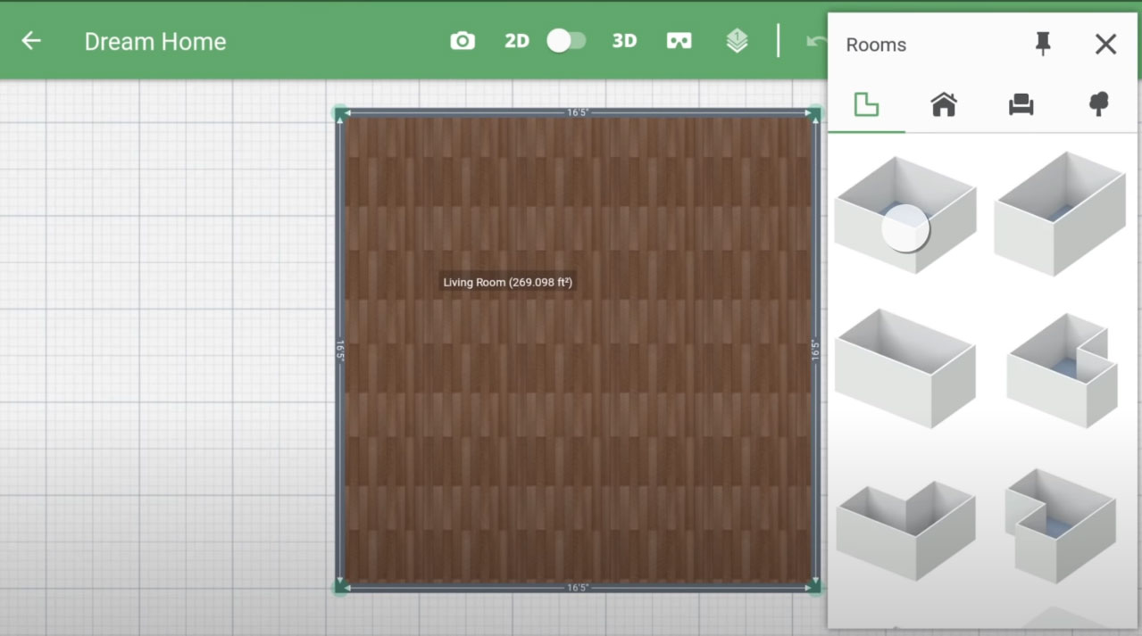Switch to the Construction tab with the house icon
Screen dimensions: 1142x636
tap(943, 104)
